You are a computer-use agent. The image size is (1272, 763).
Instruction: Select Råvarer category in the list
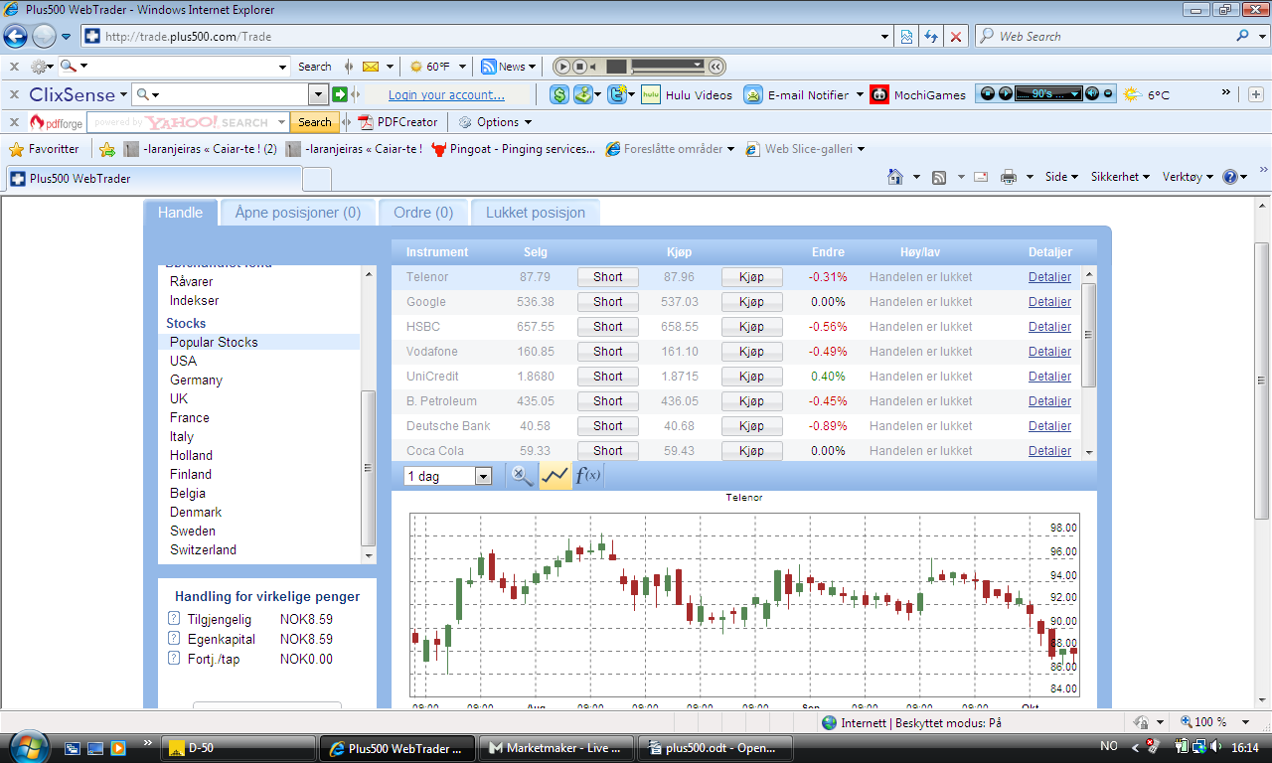click(192, 281)
